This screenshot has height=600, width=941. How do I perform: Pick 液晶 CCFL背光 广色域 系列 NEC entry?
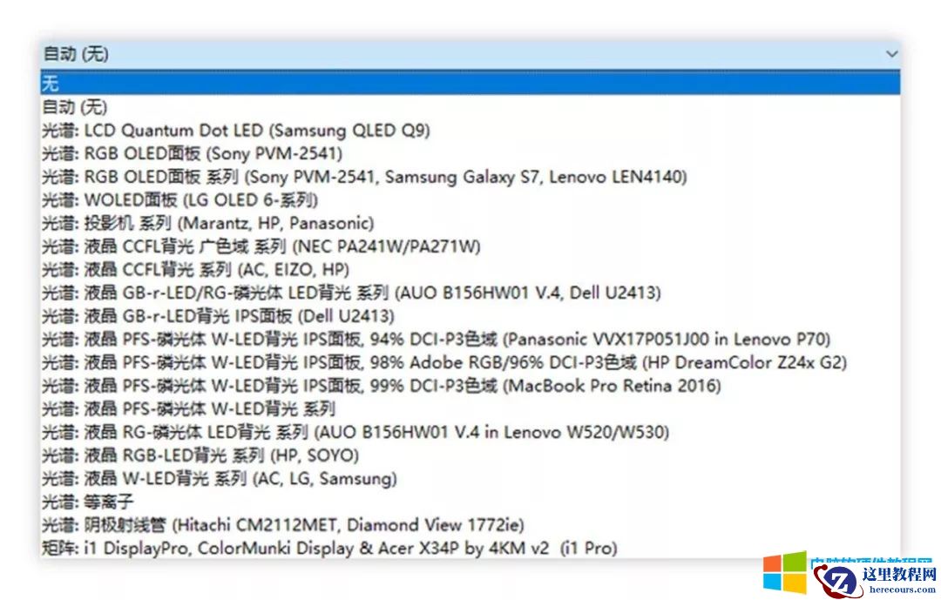click(x=470, y=246)
